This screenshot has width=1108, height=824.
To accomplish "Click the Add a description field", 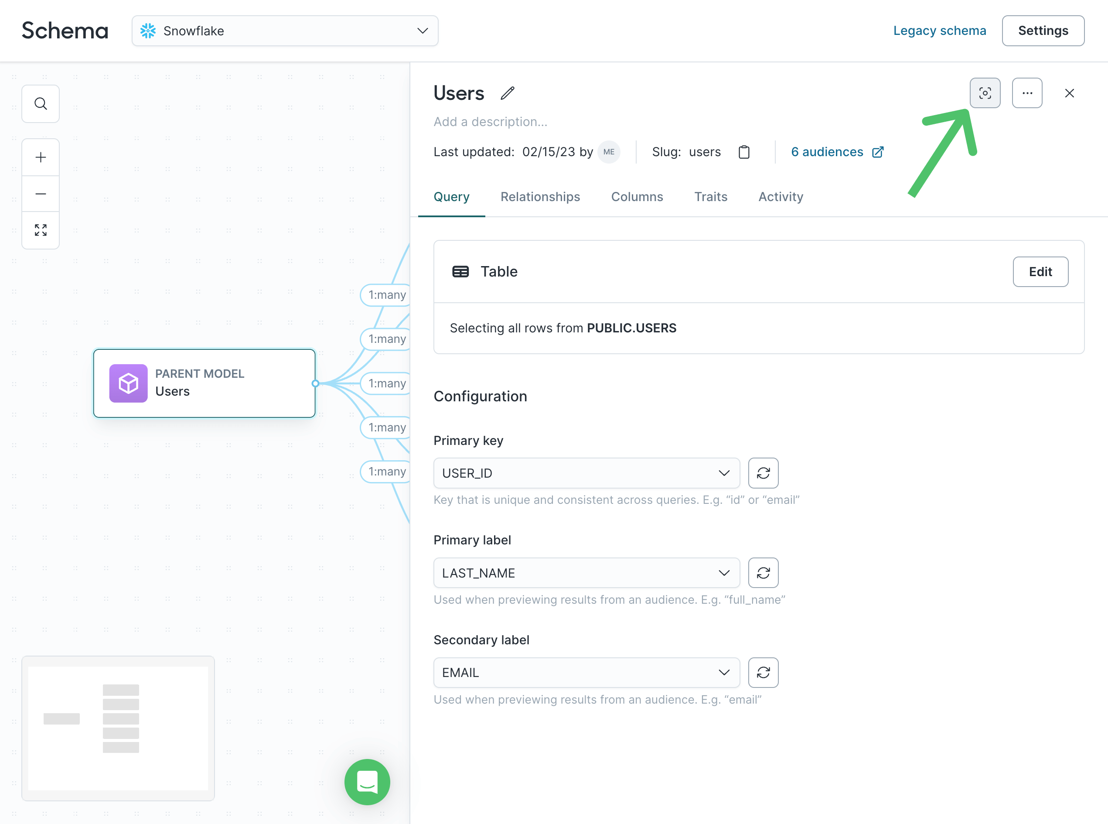I will pyautogui.click(x=490, y=122).
